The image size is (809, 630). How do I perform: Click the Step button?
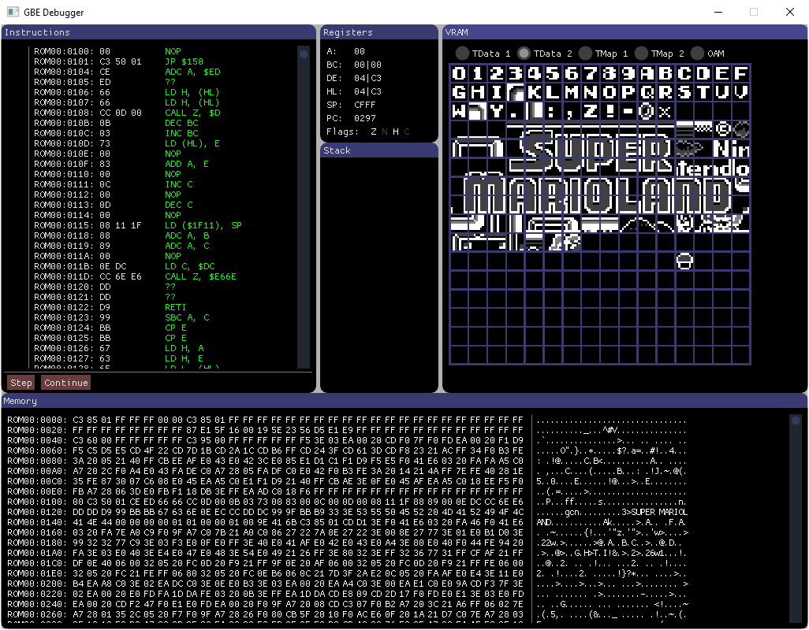point(21,383)
